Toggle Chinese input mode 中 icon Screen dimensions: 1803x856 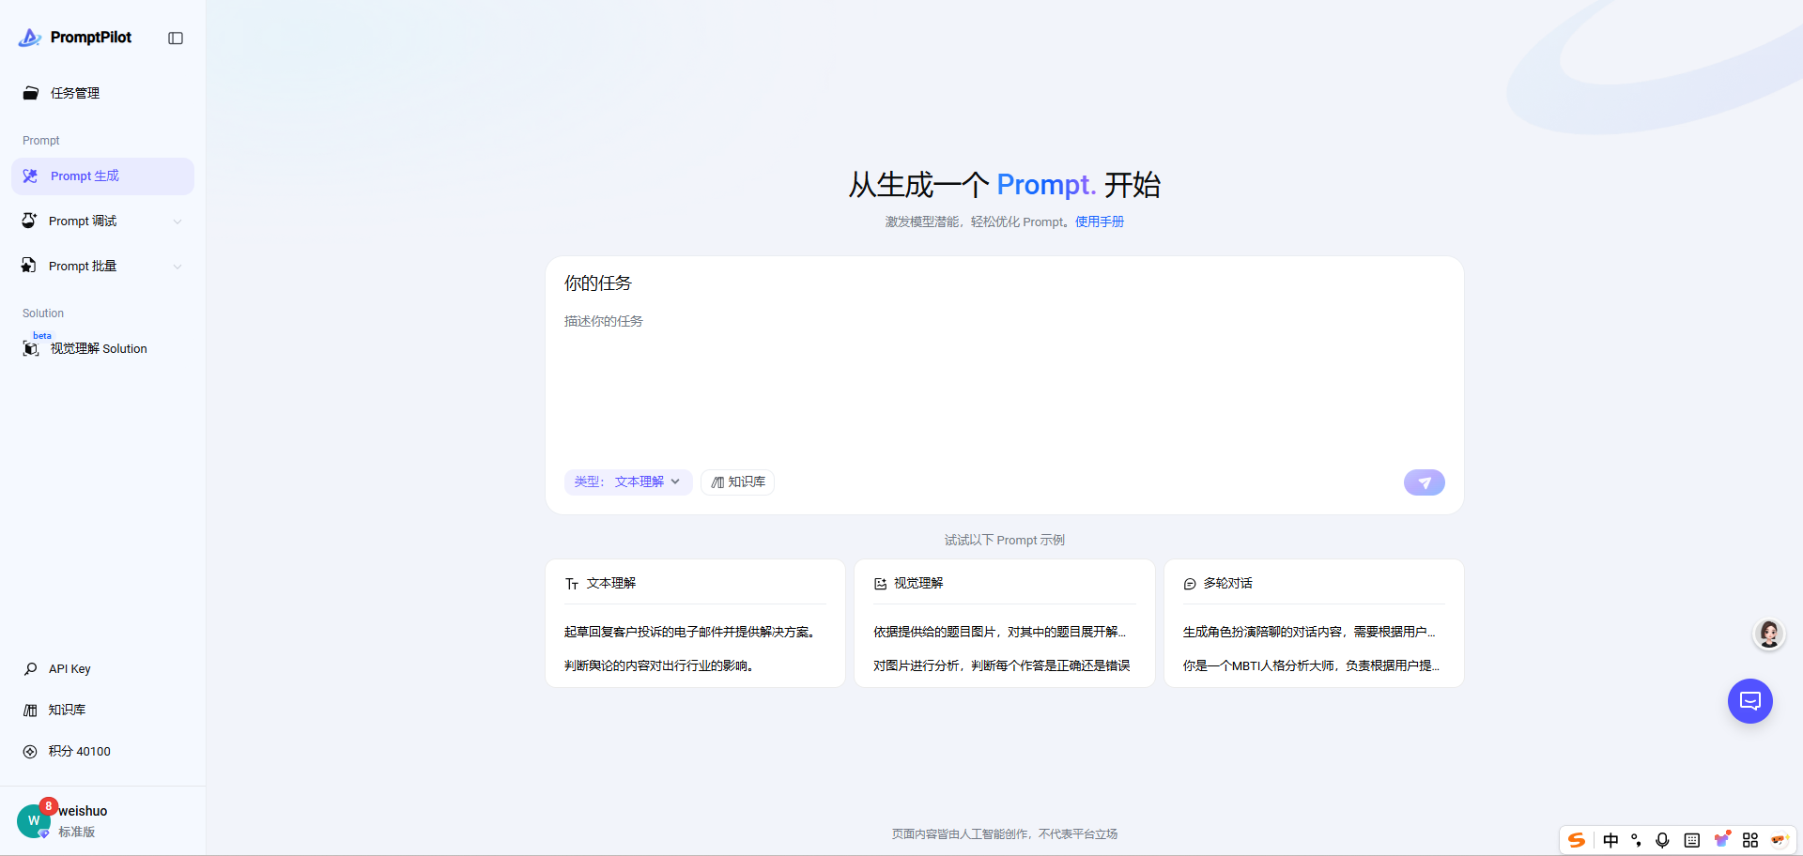(x=1611, y=840)
